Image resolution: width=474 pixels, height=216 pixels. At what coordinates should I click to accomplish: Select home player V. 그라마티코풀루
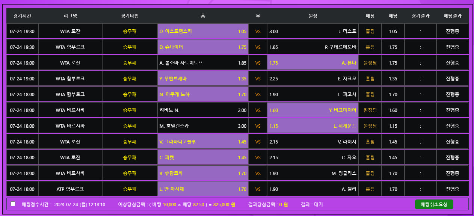(x=203, y=142)
